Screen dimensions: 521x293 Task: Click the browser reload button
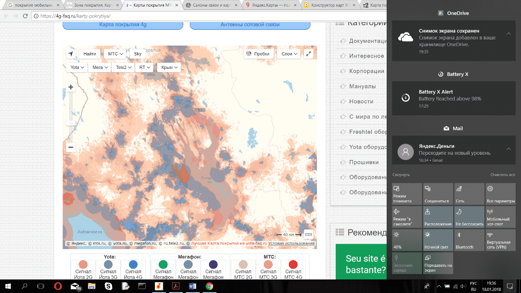point(25,16)
